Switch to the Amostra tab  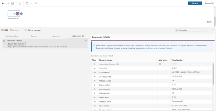point(56,36)
